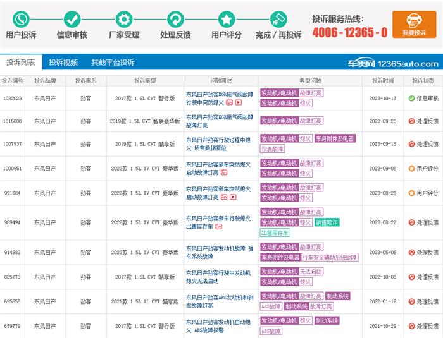This screenshot has width=443, height=338.
Task: Click red 处理反馈 status icon for 695655
Action: (411, 301)
